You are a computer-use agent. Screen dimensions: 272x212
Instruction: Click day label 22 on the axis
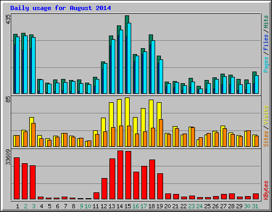[x=183, y=206]
